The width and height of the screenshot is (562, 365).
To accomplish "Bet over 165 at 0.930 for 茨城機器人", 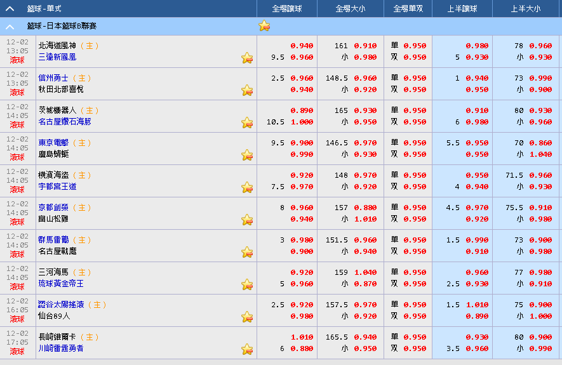I will click(365, 110).
